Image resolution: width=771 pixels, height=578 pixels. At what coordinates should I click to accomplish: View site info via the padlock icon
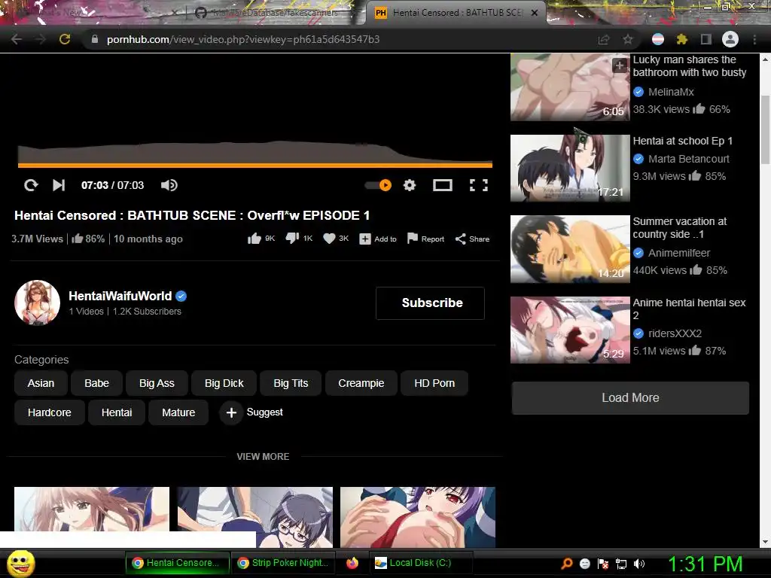(95, 39)
